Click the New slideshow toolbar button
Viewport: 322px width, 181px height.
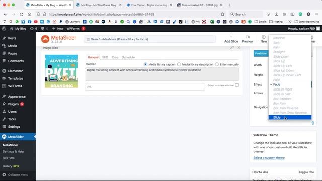(x=264, y=39)
